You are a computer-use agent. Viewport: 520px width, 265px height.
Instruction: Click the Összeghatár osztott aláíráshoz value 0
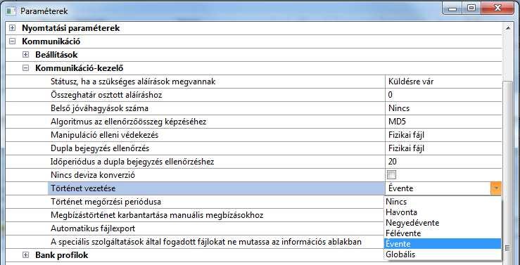[443, 95]
